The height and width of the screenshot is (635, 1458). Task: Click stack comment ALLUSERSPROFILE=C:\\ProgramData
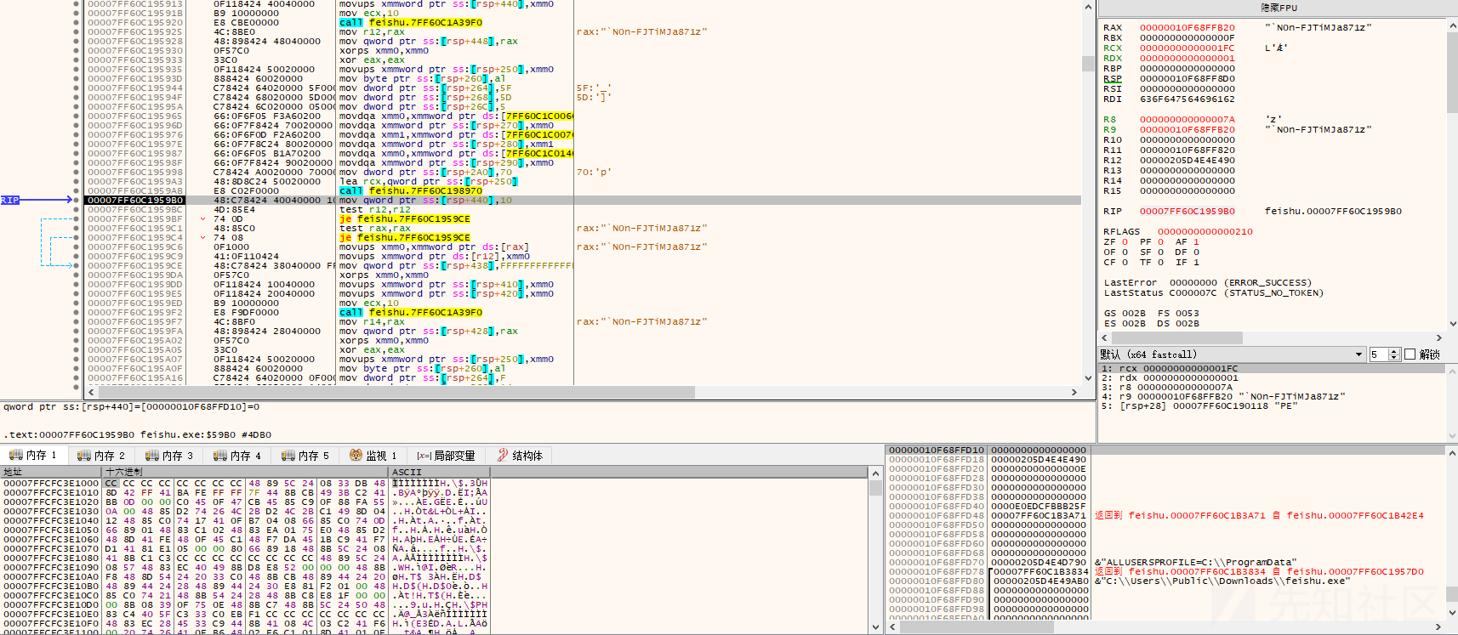pos(1195,563)
